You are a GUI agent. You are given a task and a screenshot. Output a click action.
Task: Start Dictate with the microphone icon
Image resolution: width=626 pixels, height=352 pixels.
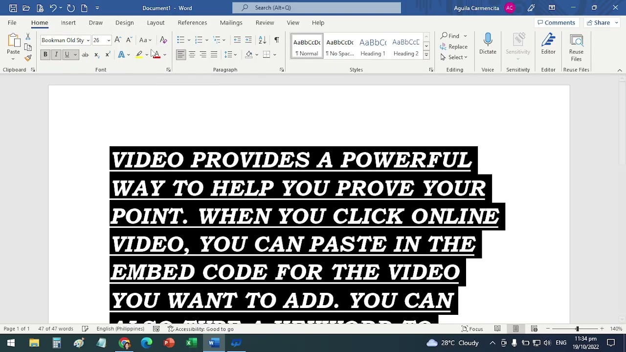click(488, 44)
